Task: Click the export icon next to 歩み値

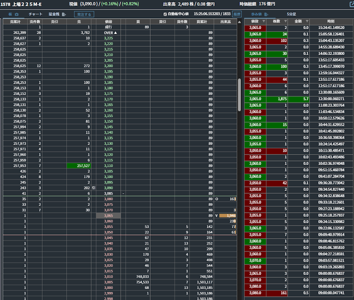Action: [266, 14]
